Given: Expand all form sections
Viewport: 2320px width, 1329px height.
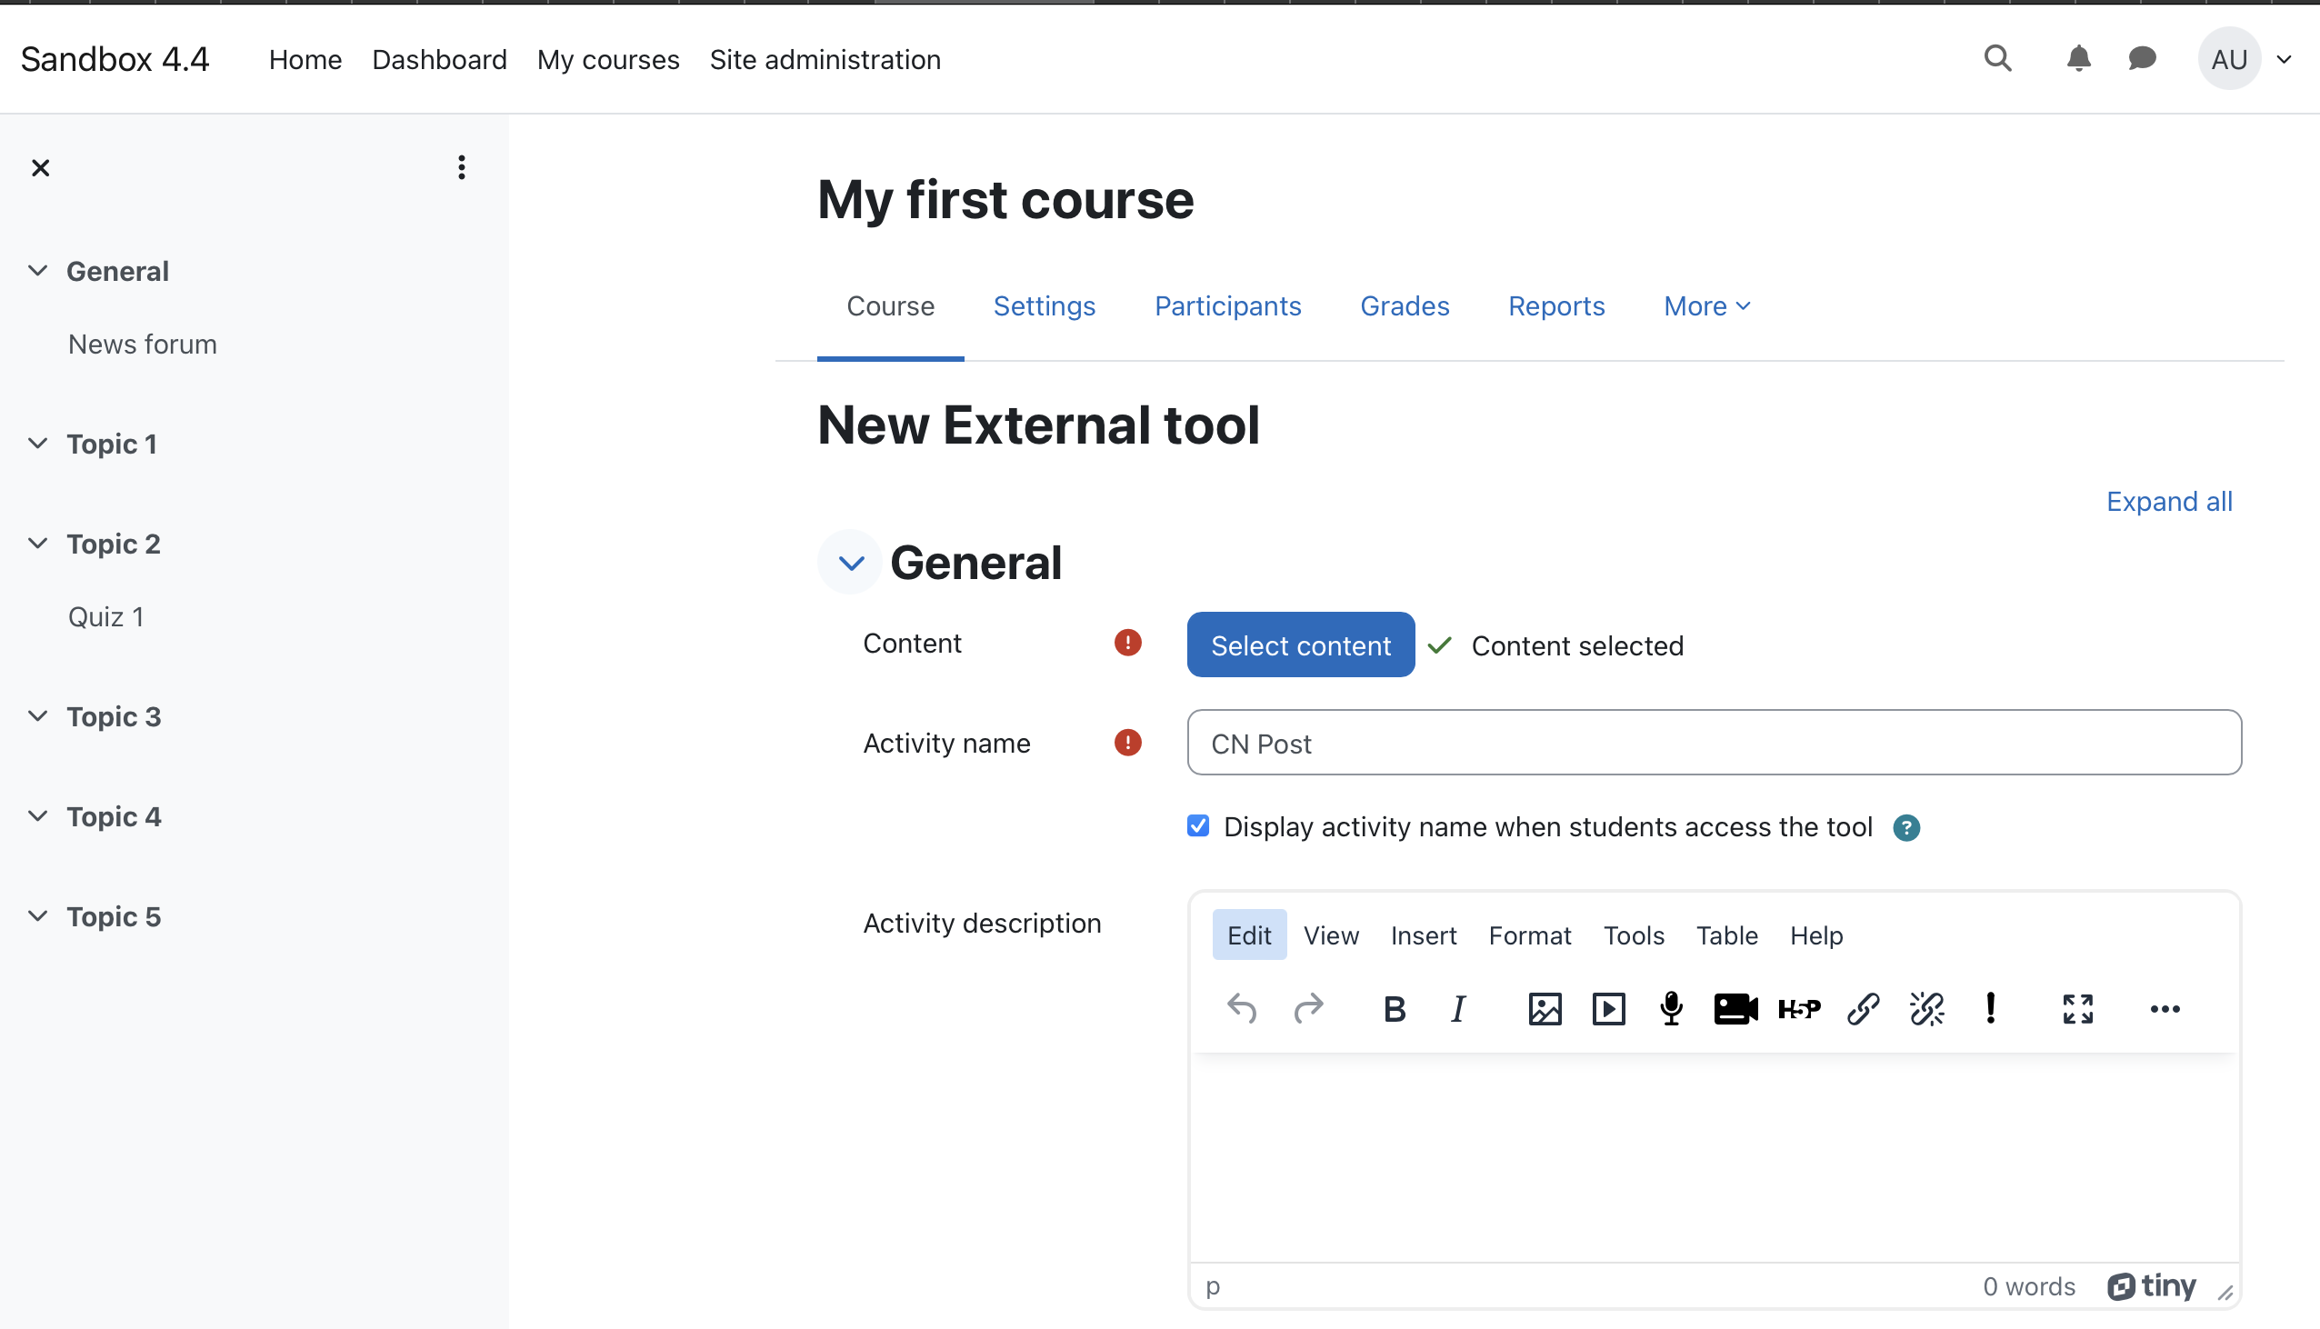Looking at the screenshot, I should (x=2168, y=501).
